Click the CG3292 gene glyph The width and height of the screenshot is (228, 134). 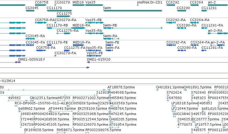coord(171,5)
